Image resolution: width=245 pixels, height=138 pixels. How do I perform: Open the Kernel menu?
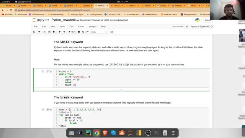tap(81, 26)
